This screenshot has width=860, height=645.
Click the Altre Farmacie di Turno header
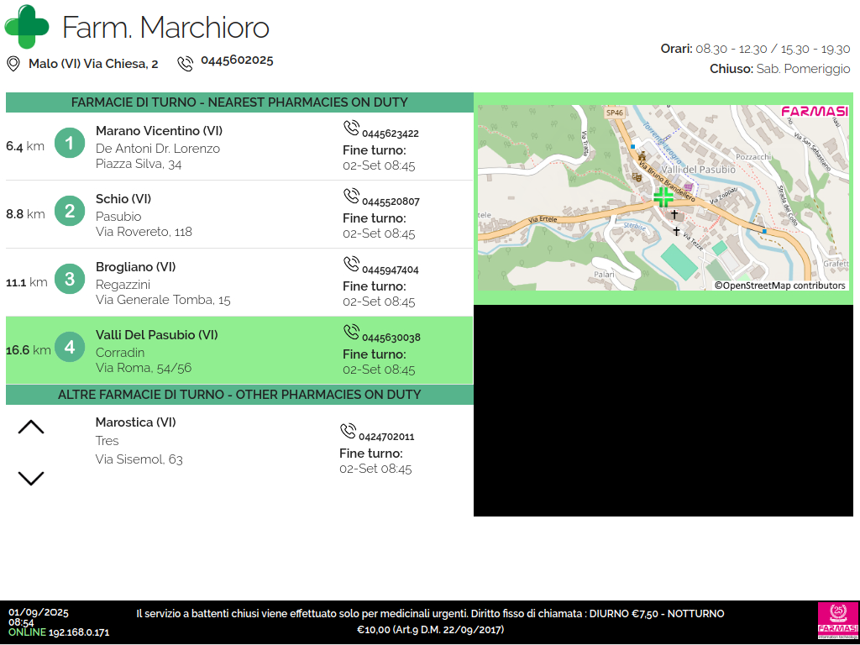tap(239, 395)
